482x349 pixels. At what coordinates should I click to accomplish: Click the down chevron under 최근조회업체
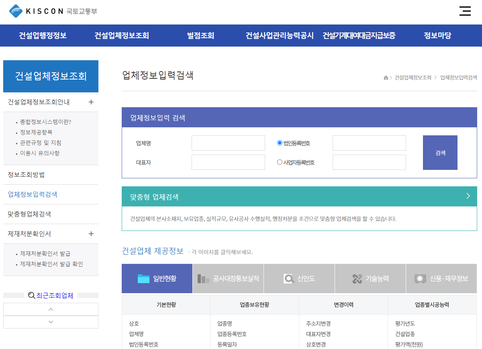tap(51, 322)
